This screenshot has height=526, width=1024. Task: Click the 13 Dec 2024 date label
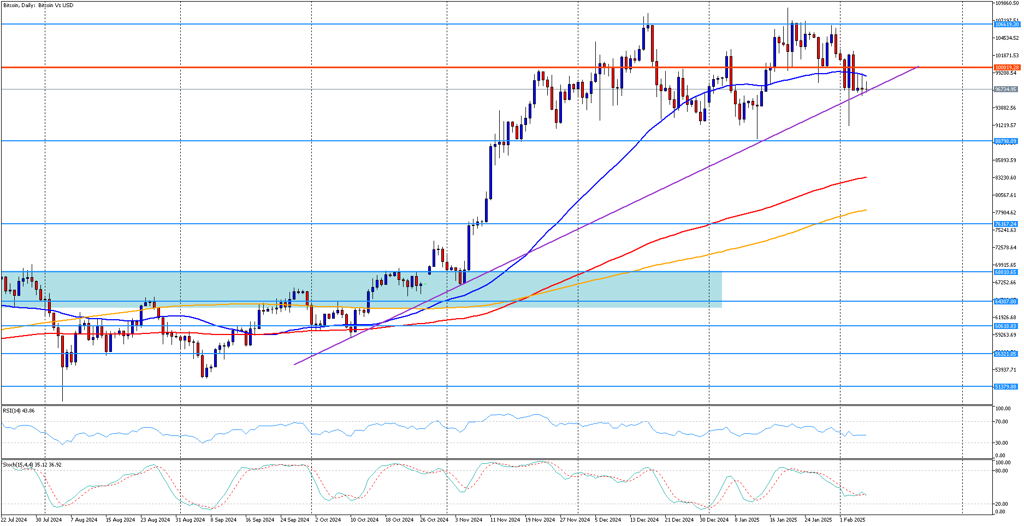[644, 520]
